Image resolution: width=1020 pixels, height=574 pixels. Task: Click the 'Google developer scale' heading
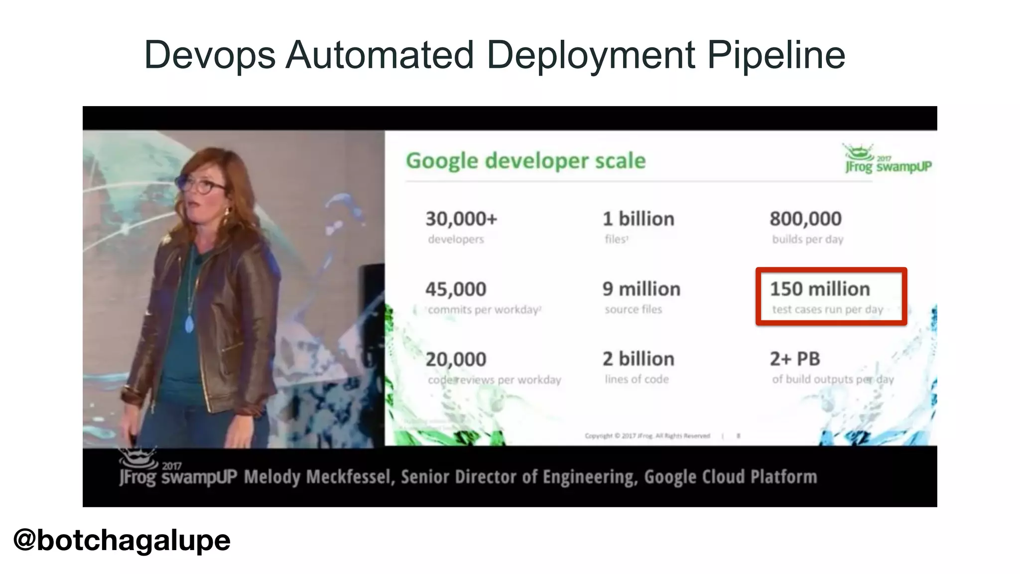(526, 161)
